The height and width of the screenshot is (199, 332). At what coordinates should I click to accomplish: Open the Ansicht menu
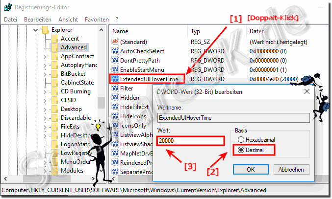click(68, 20)
